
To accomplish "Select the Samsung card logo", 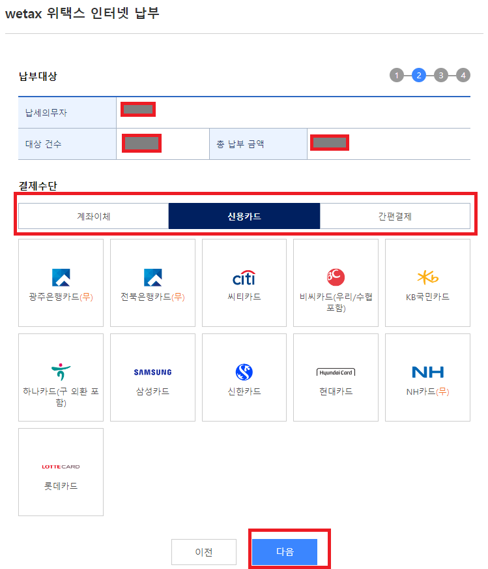I will point(152,373).
